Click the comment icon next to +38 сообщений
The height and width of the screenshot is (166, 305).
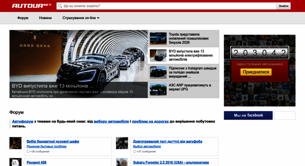pos(28,151)
